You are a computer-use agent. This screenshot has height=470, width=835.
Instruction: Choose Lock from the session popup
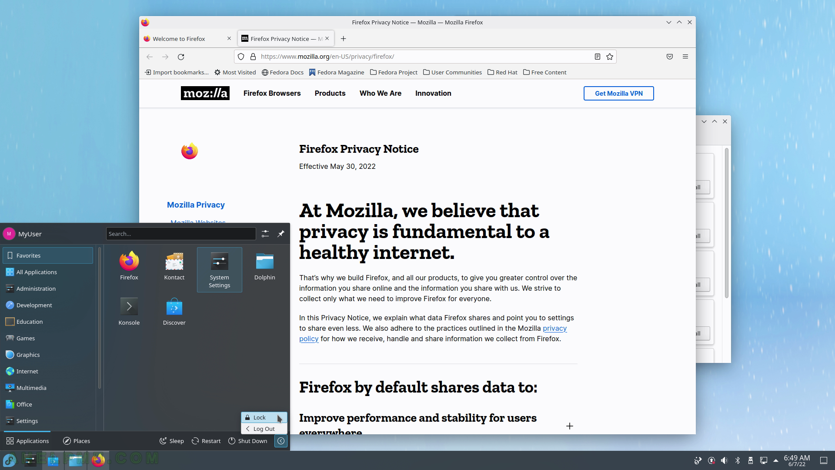[x=264, y=417]
